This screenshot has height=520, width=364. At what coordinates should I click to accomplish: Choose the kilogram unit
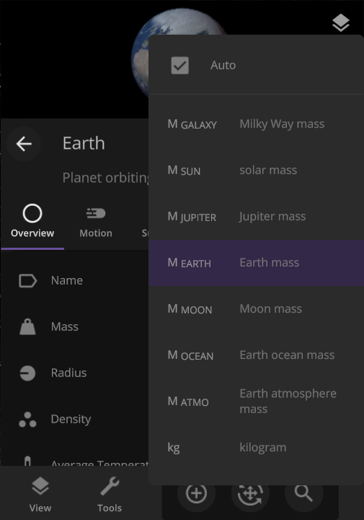tap(256, 448)
